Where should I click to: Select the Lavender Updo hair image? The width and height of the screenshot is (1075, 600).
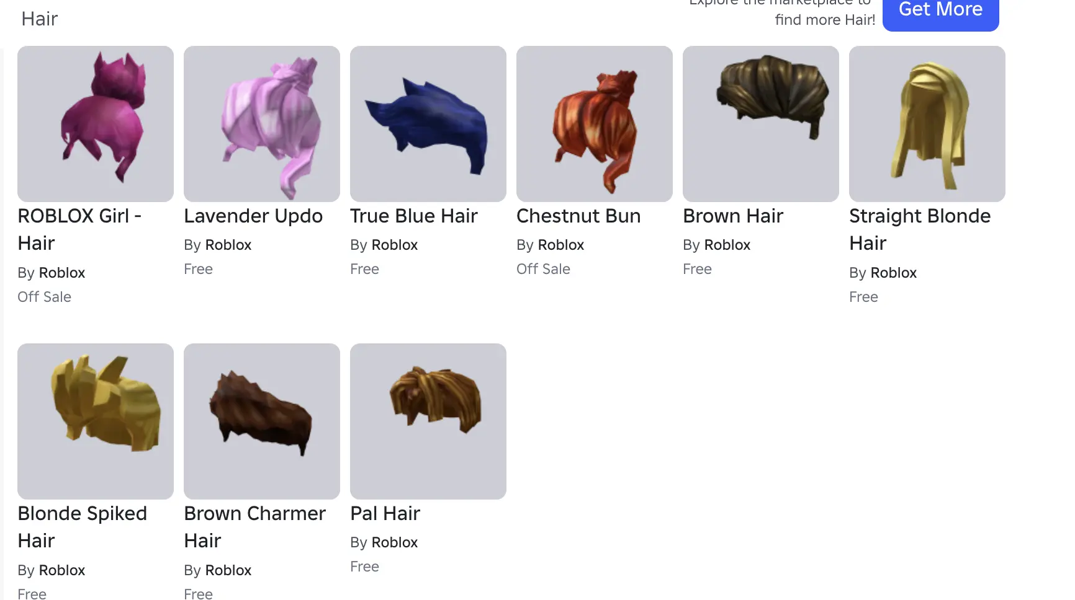coord(262,124)
